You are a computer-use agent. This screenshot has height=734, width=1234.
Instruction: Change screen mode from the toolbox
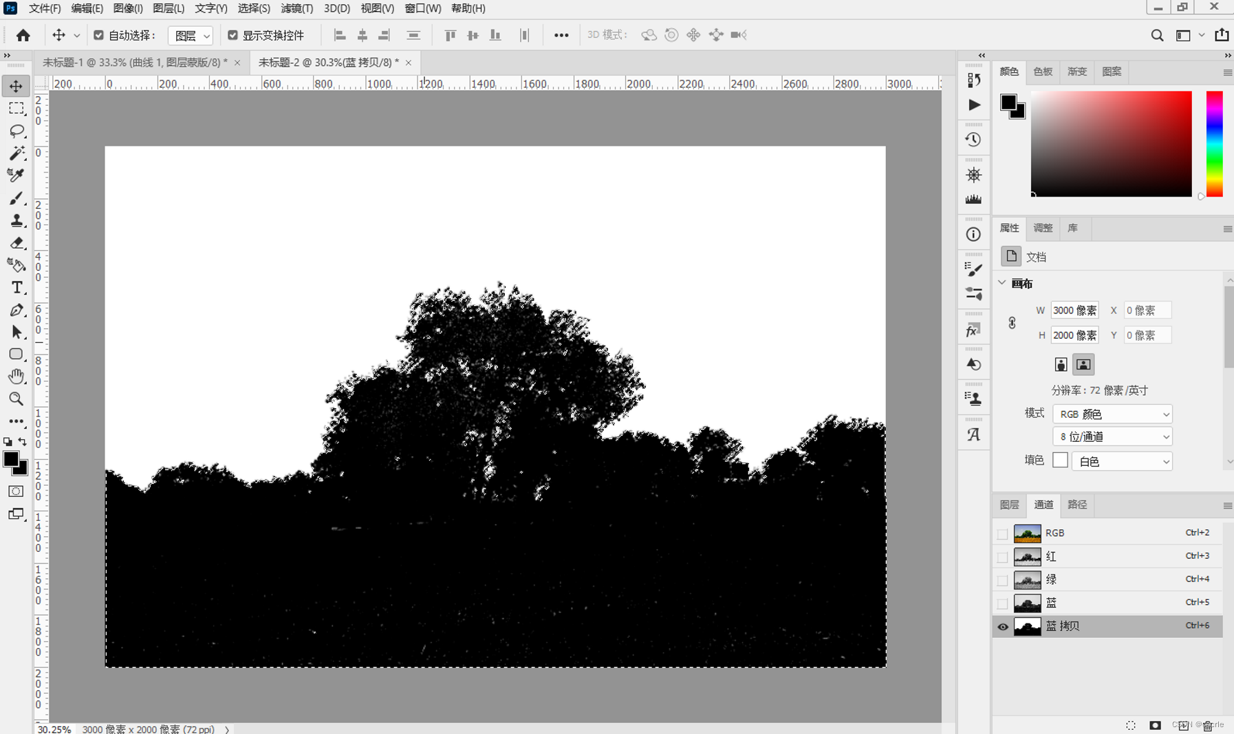[x=16, y=514]
